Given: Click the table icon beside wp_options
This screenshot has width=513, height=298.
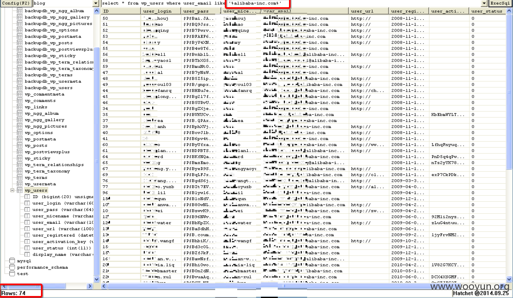Looking at the screenshot, I should 20,133.
